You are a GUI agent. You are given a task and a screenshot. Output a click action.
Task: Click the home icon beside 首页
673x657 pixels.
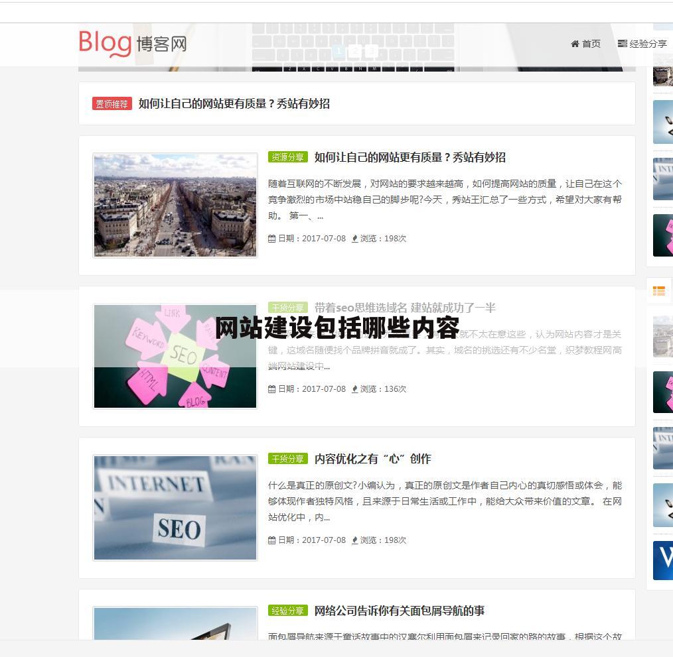pyautogui.click(x=575, y=44)
